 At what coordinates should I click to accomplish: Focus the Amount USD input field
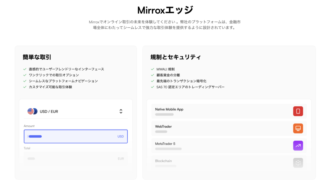click(x=76, y=136)
